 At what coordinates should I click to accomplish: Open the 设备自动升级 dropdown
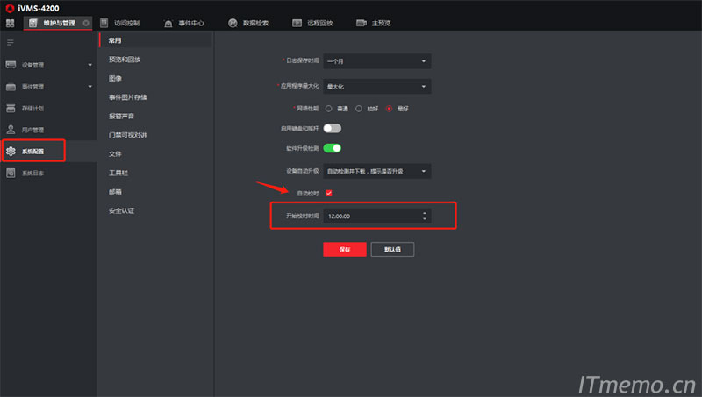pyautogui.click(x=376, y=170)
